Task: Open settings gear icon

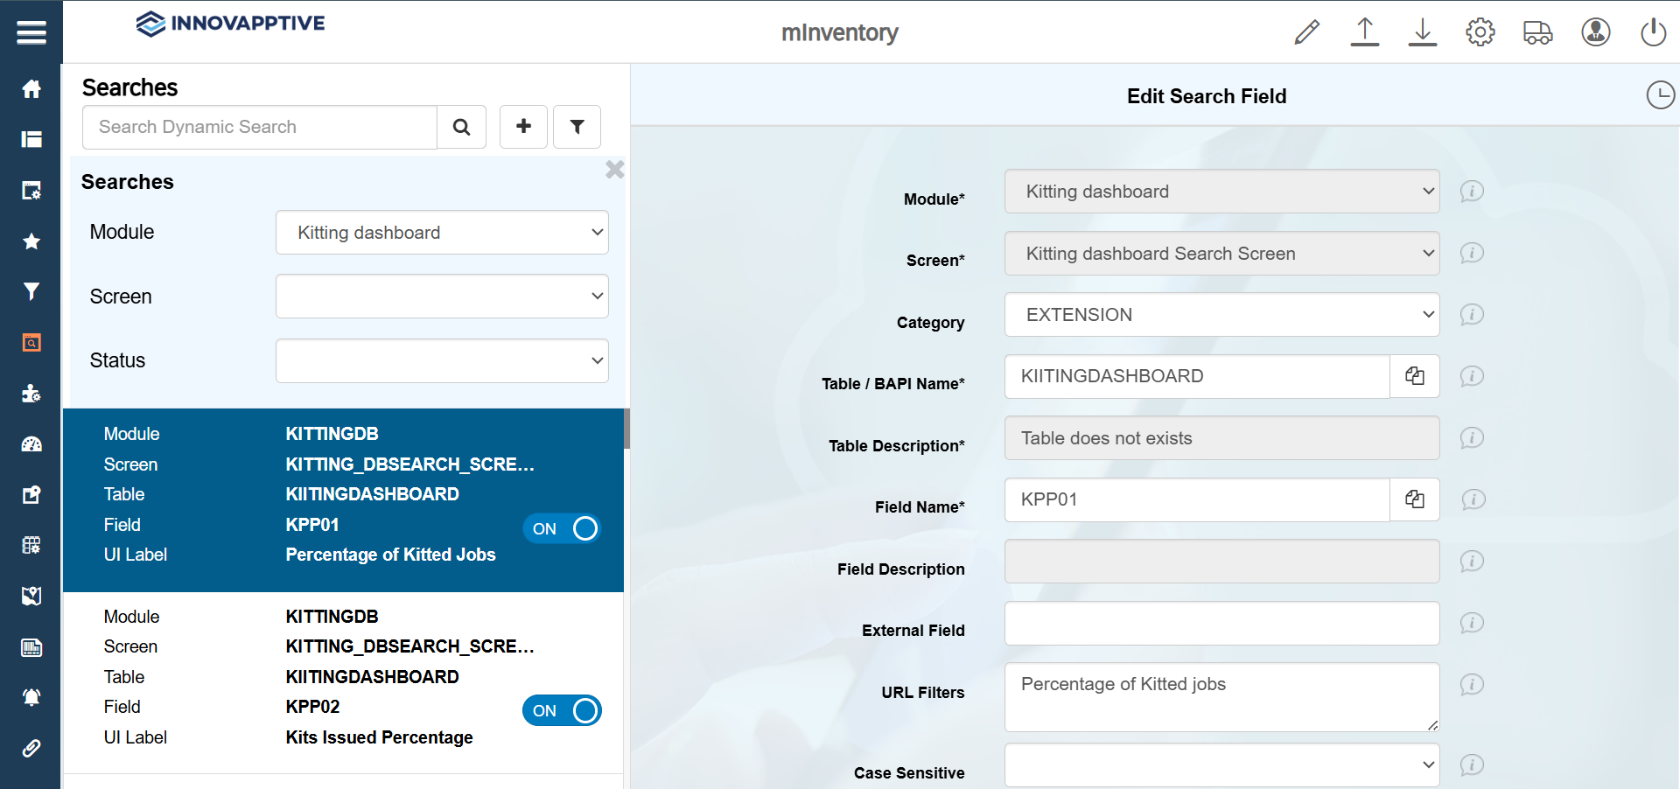Action: pyautogui.click(x=1480, y=32)
